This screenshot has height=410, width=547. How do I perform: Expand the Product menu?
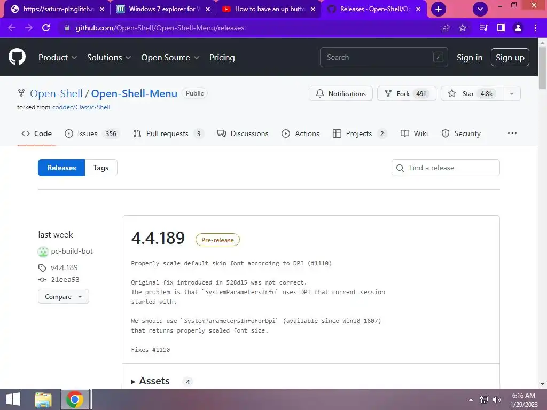[58, 58]
